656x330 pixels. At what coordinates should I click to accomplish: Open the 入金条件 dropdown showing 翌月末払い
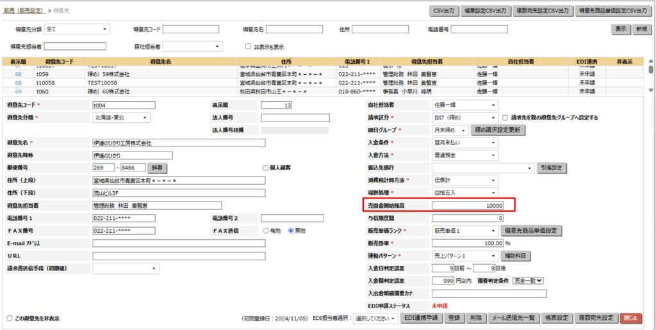pos(465,143)
